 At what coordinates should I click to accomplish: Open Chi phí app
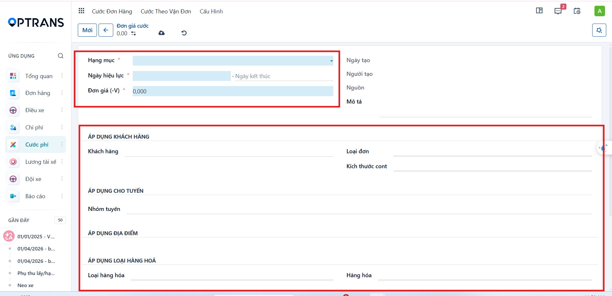pos(34,127)
